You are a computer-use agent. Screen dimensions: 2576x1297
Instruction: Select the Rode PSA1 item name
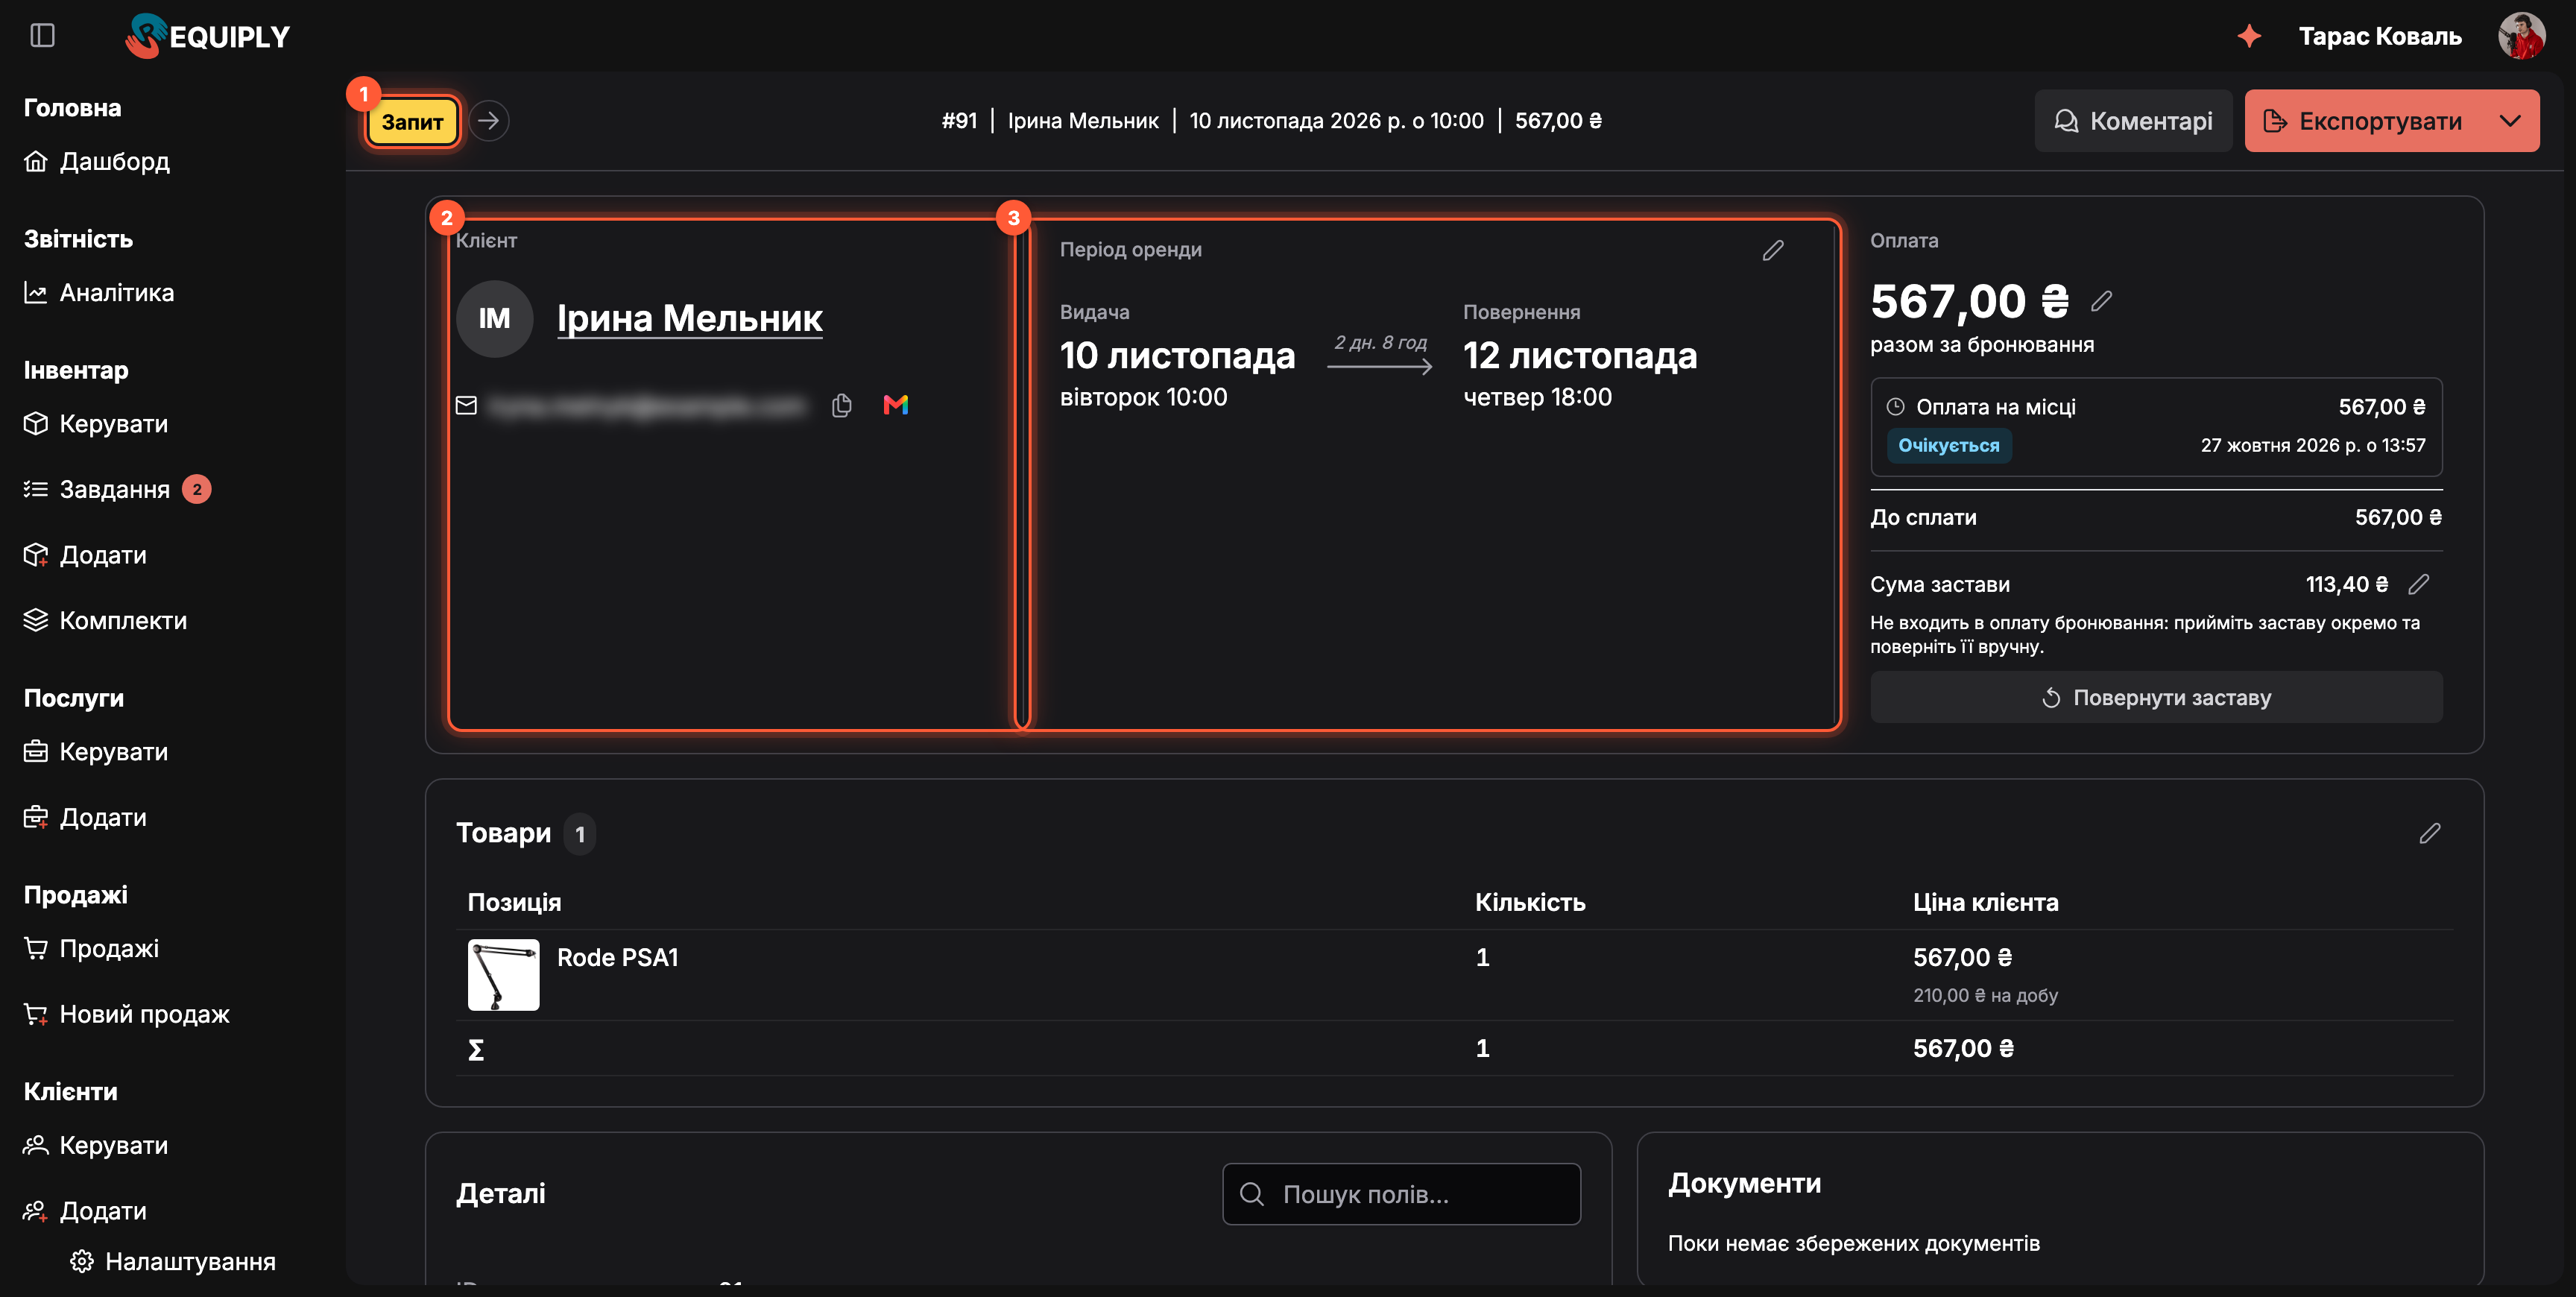click(618, 958)
